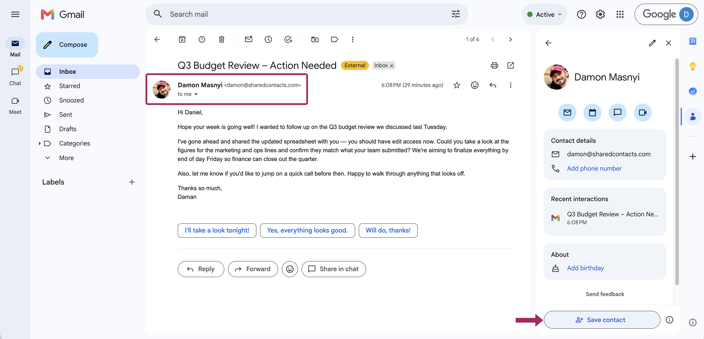Screen dimensions: 704x339
Task: Click the Reply button below the email
Action: [201, 269]
